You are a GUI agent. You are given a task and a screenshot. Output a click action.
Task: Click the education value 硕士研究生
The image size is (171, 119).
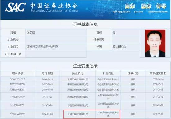[119, 47]
